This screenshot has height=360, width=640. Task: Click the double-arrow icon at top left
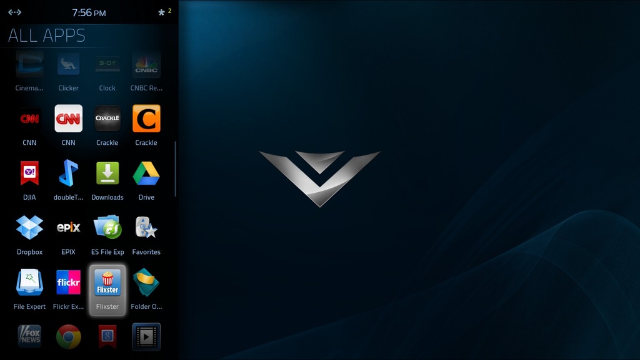click(15, 12)
